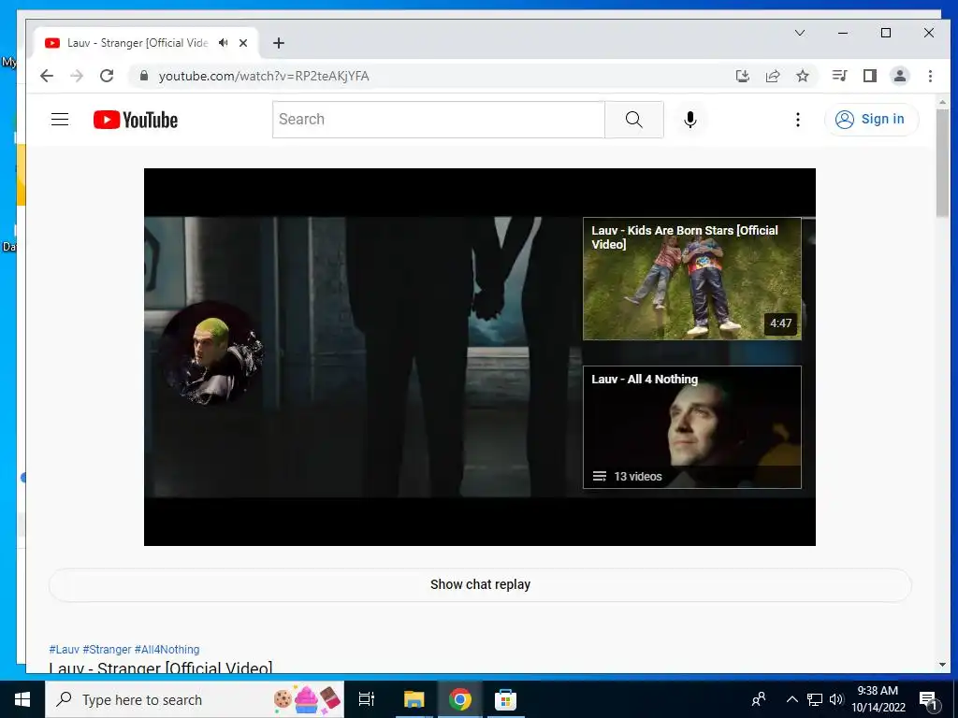Open the #All4Nothing hashtag link
958x718 pixels.
point(167,649)
